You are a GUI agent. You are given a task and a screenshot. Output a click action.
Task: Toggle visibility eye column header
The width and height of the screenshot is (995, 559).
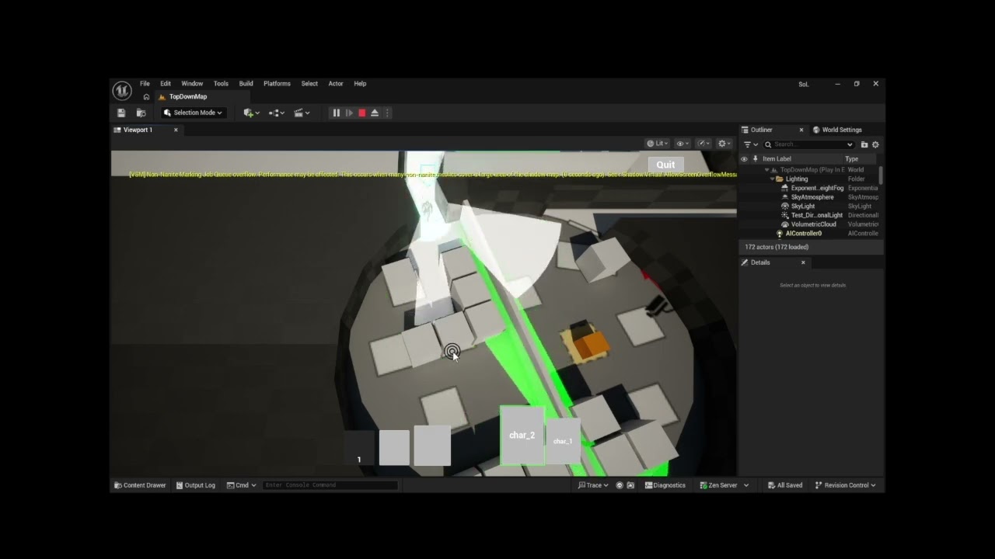click(744, 159)
